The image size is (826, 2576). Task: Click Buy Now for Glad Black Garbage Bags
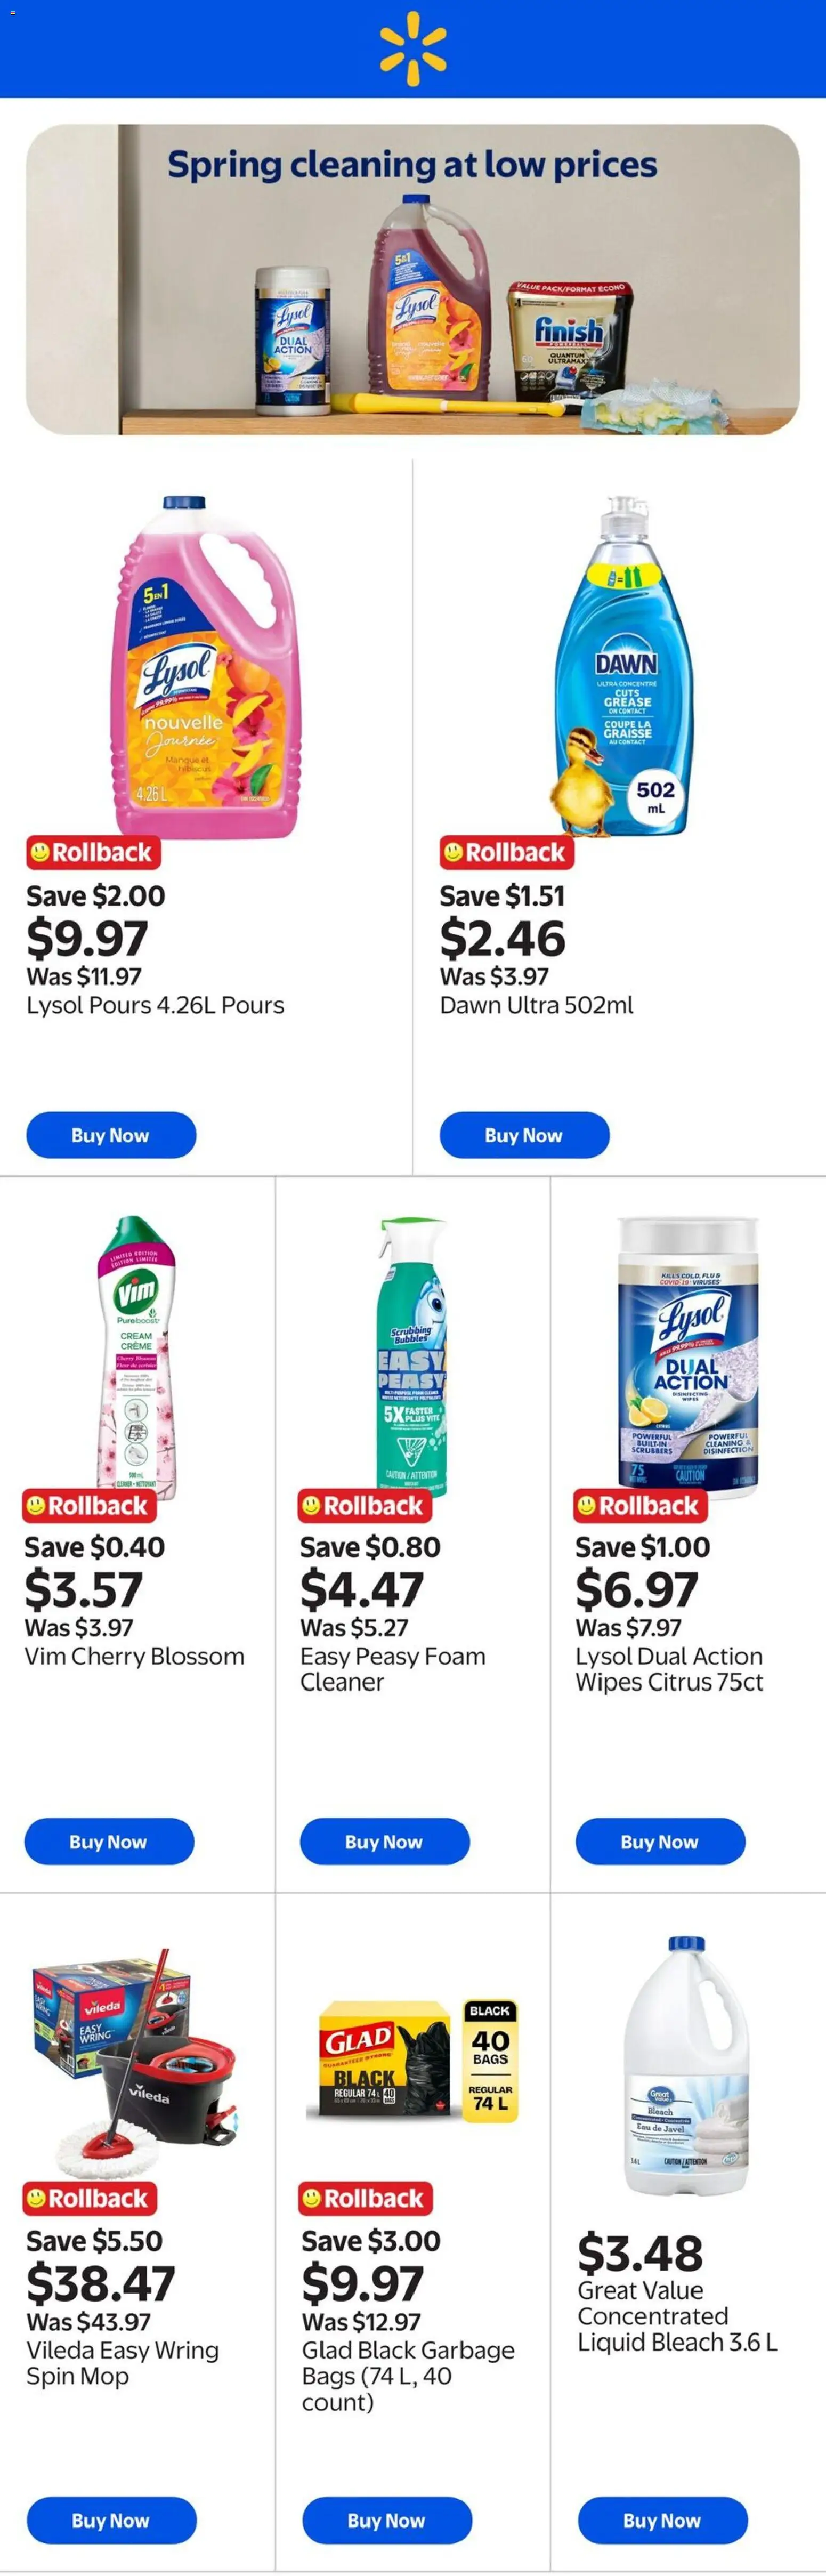pos(387,2520)
